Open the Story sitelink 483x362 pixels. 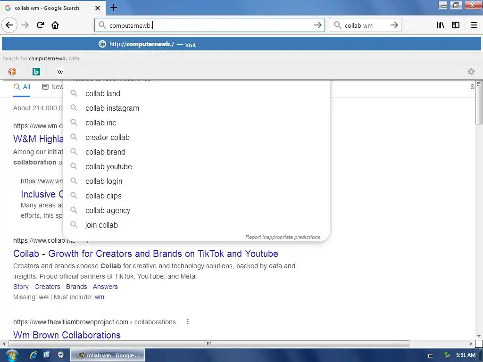21,287
